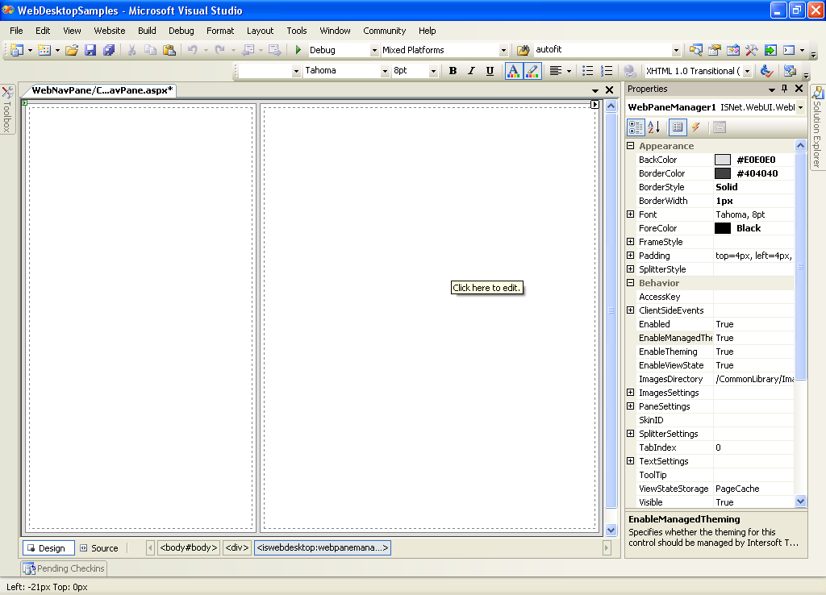Click the Start Debugging play icon

point(298,50)
